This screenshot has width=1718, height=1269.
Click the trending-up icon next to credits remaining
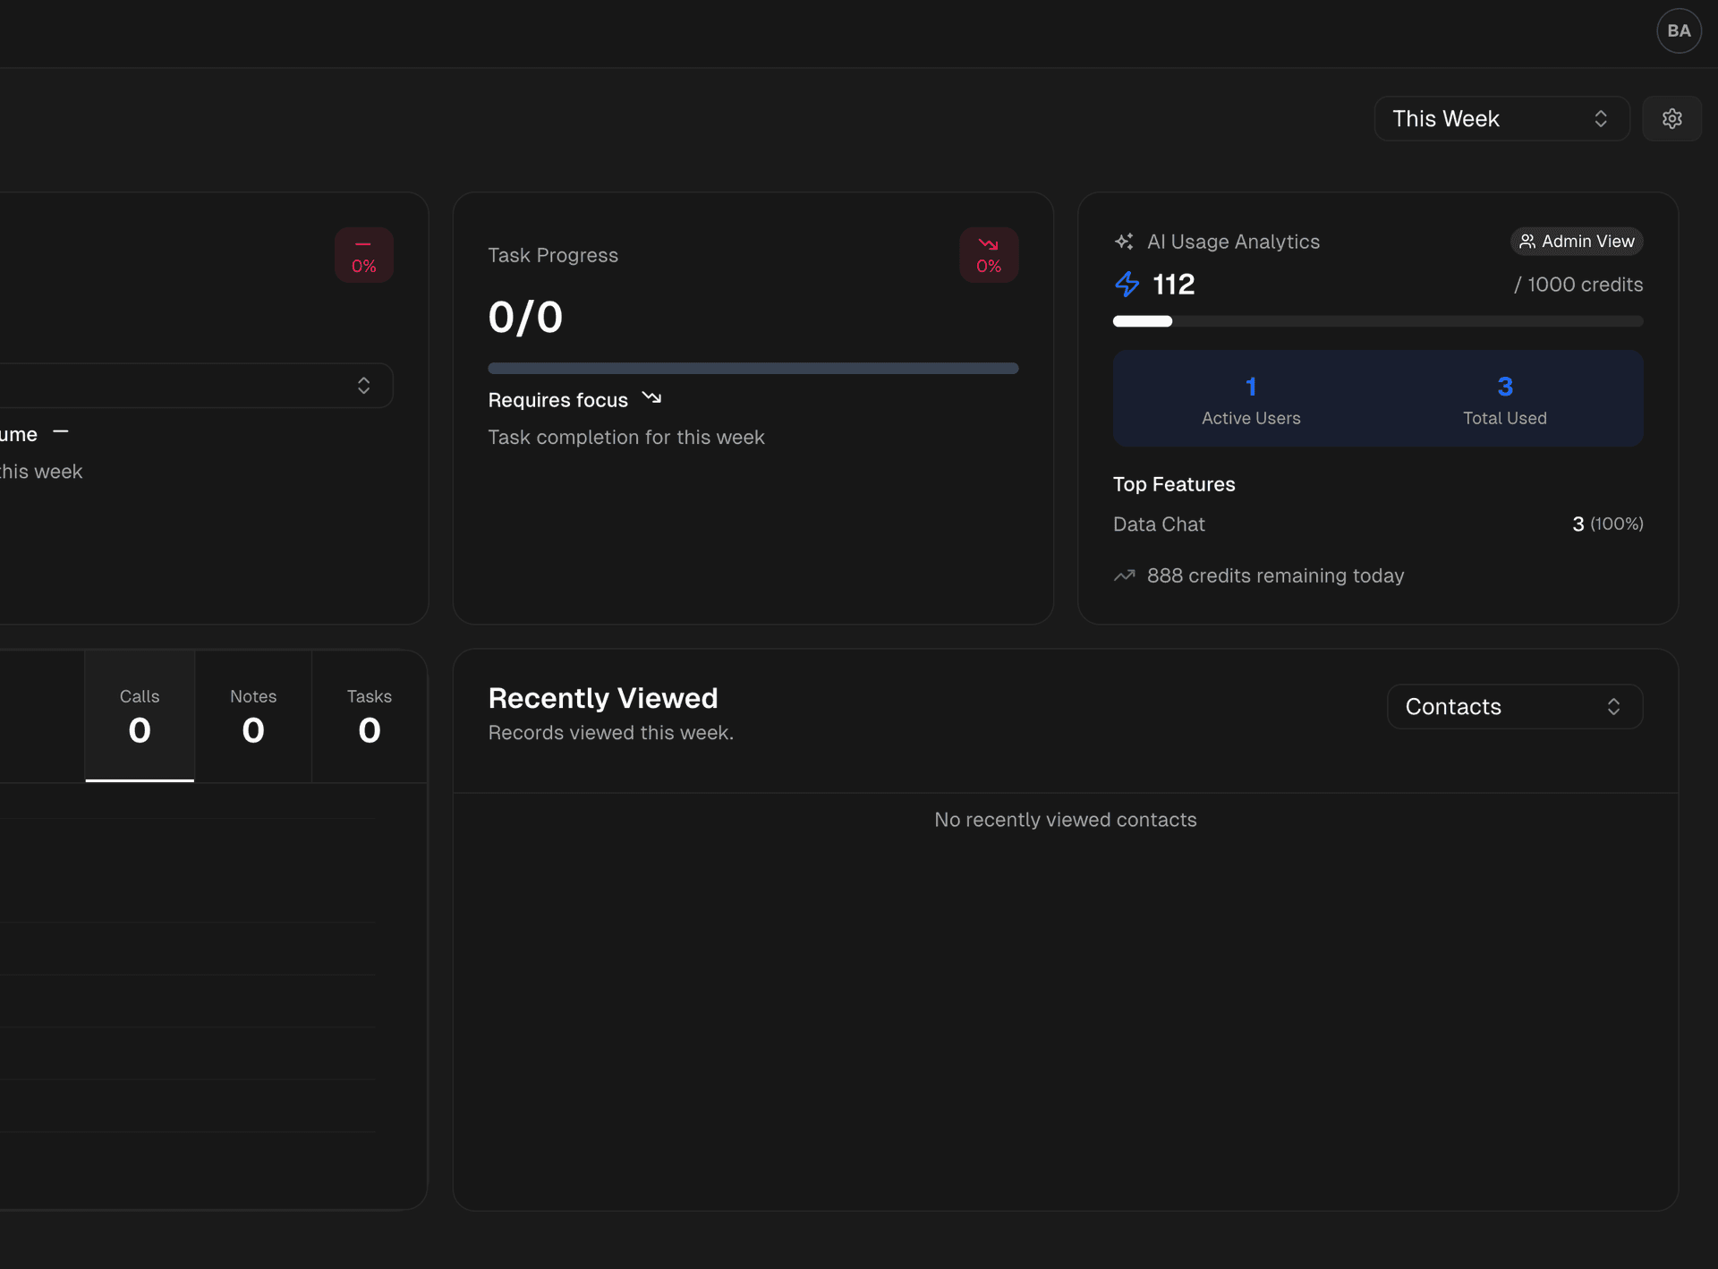(1124, 575)
